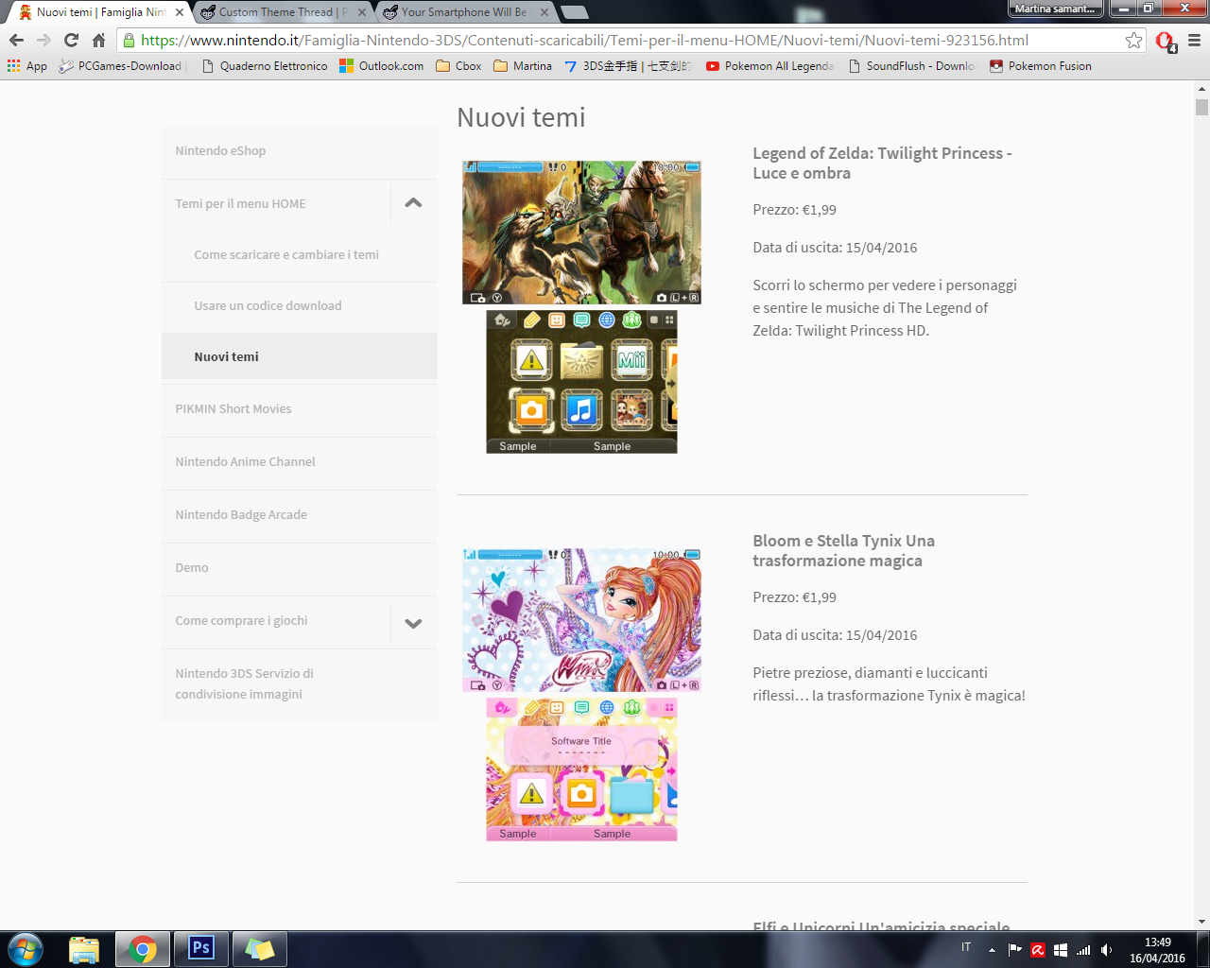Screen dimensions: 1210x968
Task: Open the Chrome menu button
Action: (1194, 40)
